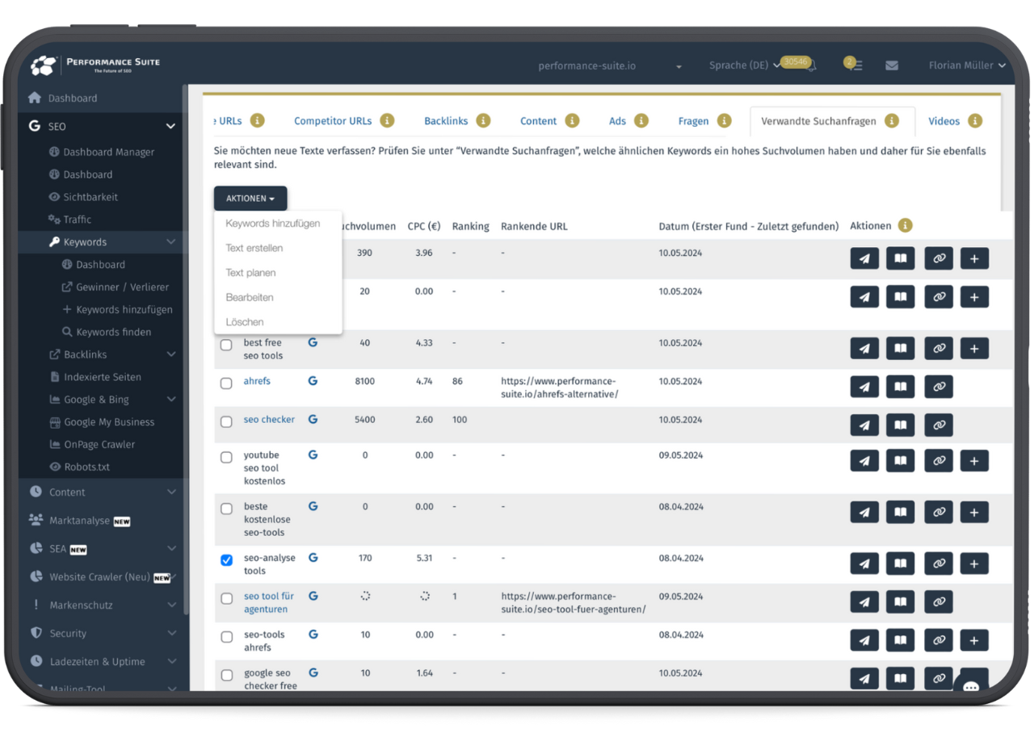Select Text erstellen in Aktionen menu
Screen dimensions: 1034x746
pos(254,248)
